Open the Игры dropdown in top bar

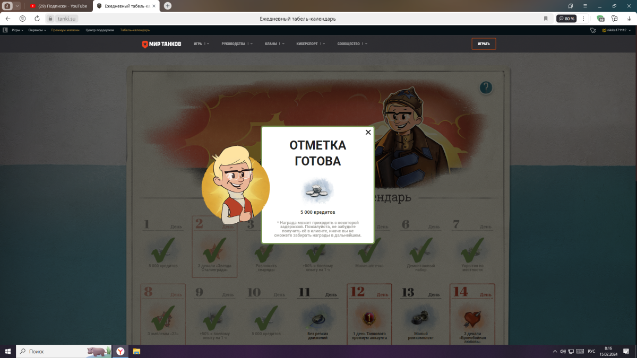pyautogui.click(x=18, y=30)
